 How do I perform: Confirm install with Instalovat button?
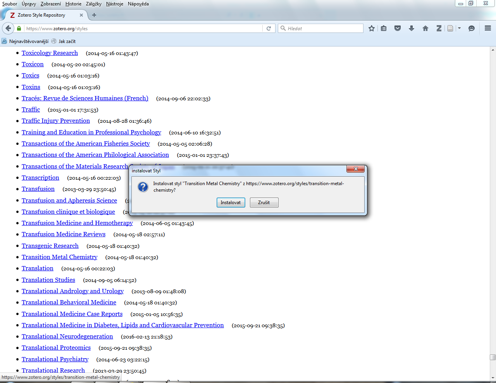(231, 203)
